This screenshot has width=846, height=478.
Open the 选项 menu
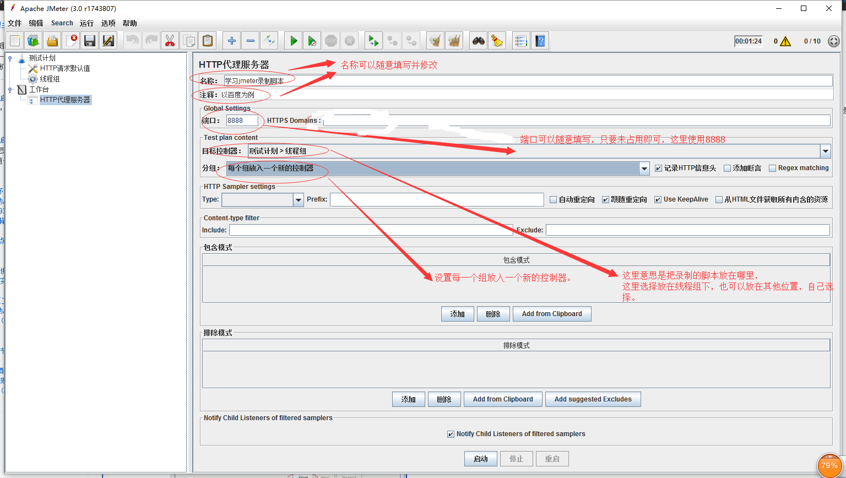109,23
